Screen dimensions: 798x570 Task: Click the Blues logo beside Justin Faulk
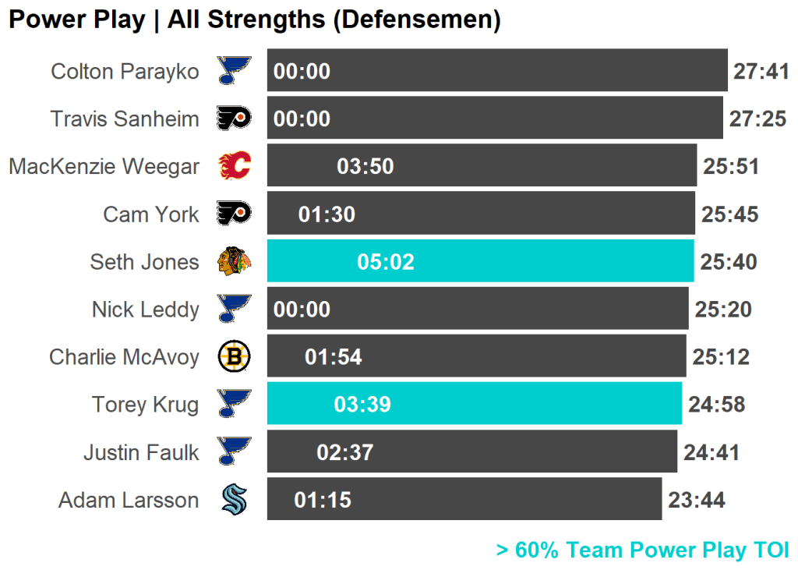pos(234,451)
